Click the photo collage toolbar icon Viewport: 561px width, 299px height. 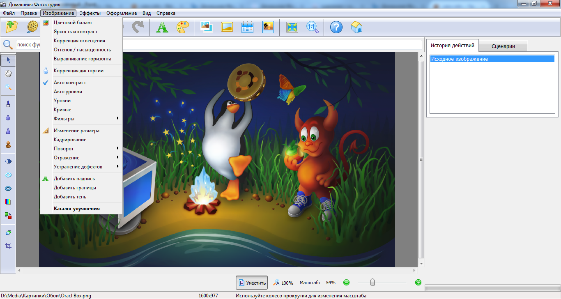pos(206,27)
